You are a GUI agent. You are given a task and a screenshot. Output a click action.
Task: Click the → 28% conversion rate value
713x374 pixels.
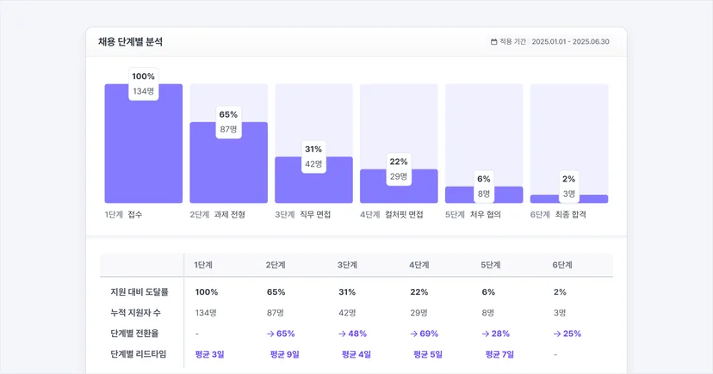(496, 334)
